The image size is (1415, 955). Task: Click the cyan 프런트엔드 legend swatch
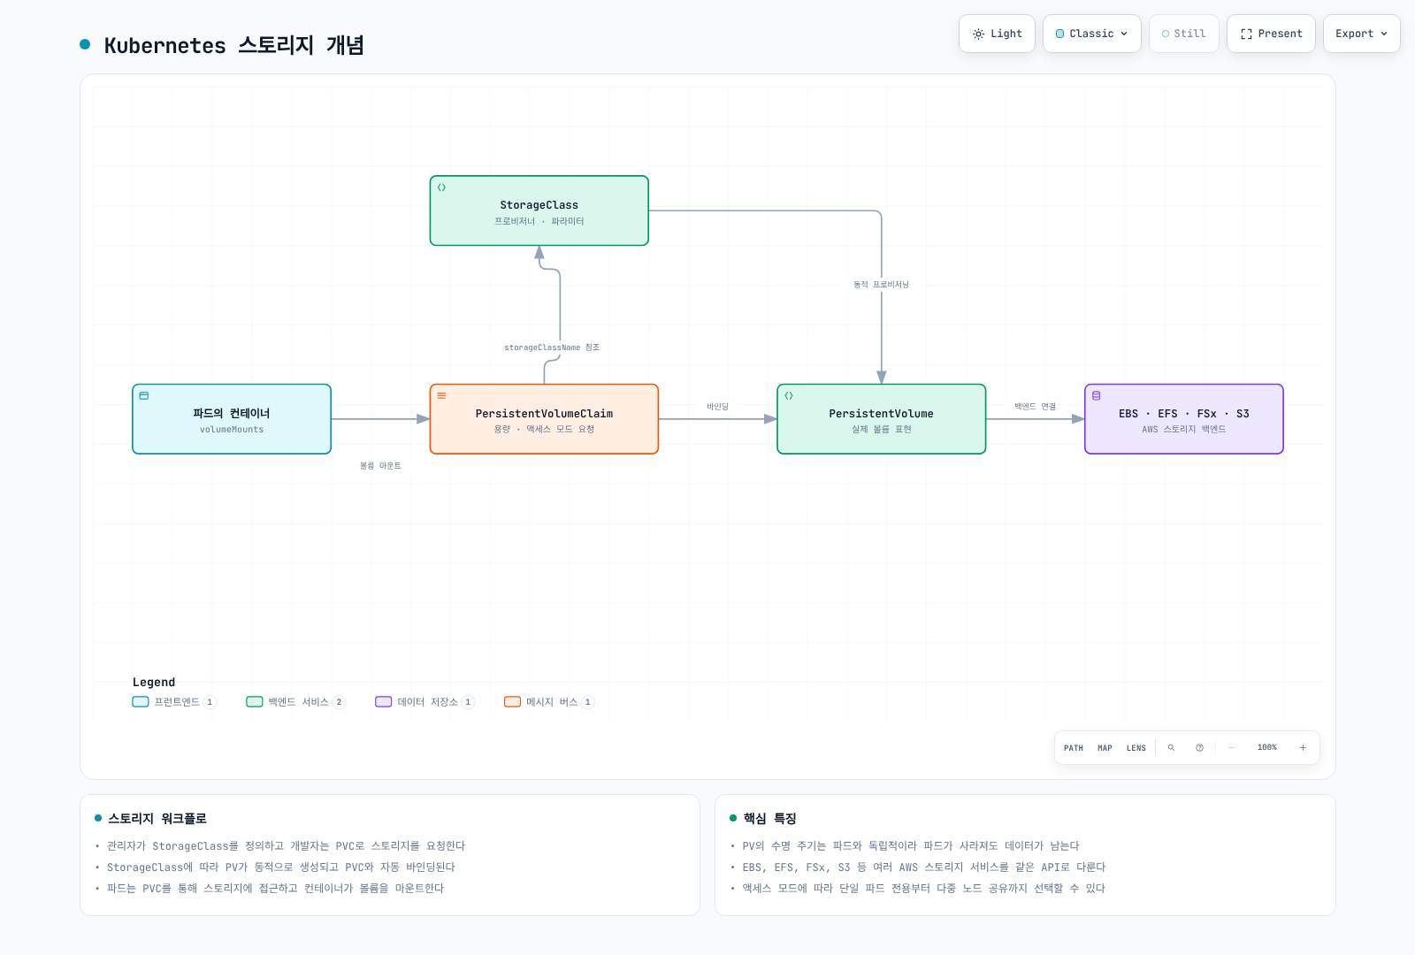pyautogui.click(x=141, y=702)
